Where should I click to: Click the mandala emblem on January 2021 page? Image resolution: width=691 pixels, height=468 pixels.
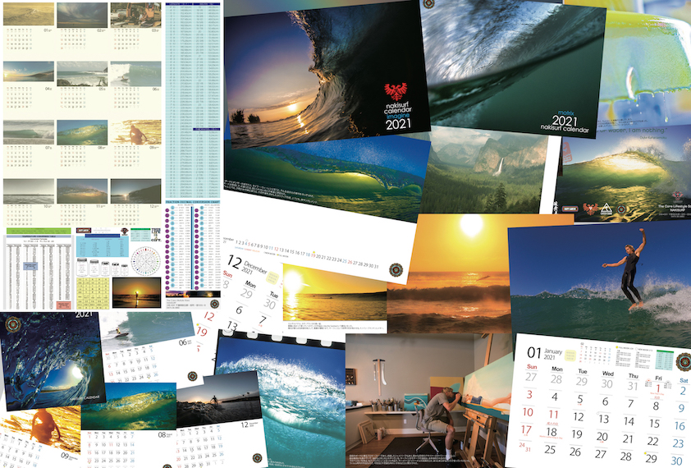point(684,362)
